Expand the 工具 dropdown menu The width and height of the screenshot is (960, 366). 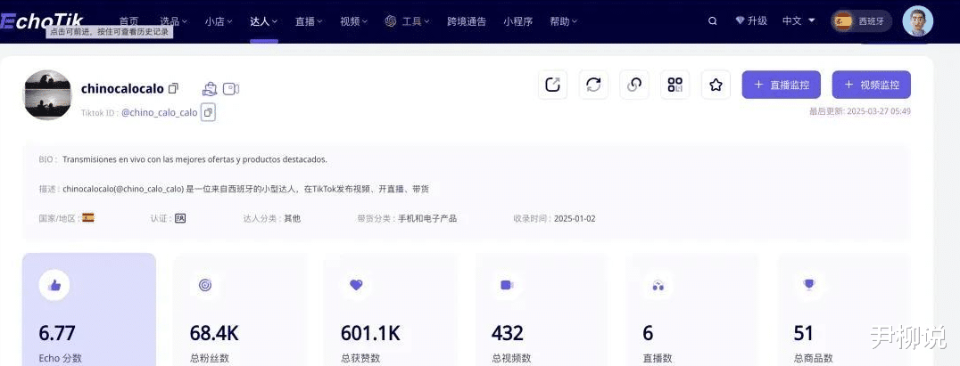pyautogui.click(x=408, y=21)
